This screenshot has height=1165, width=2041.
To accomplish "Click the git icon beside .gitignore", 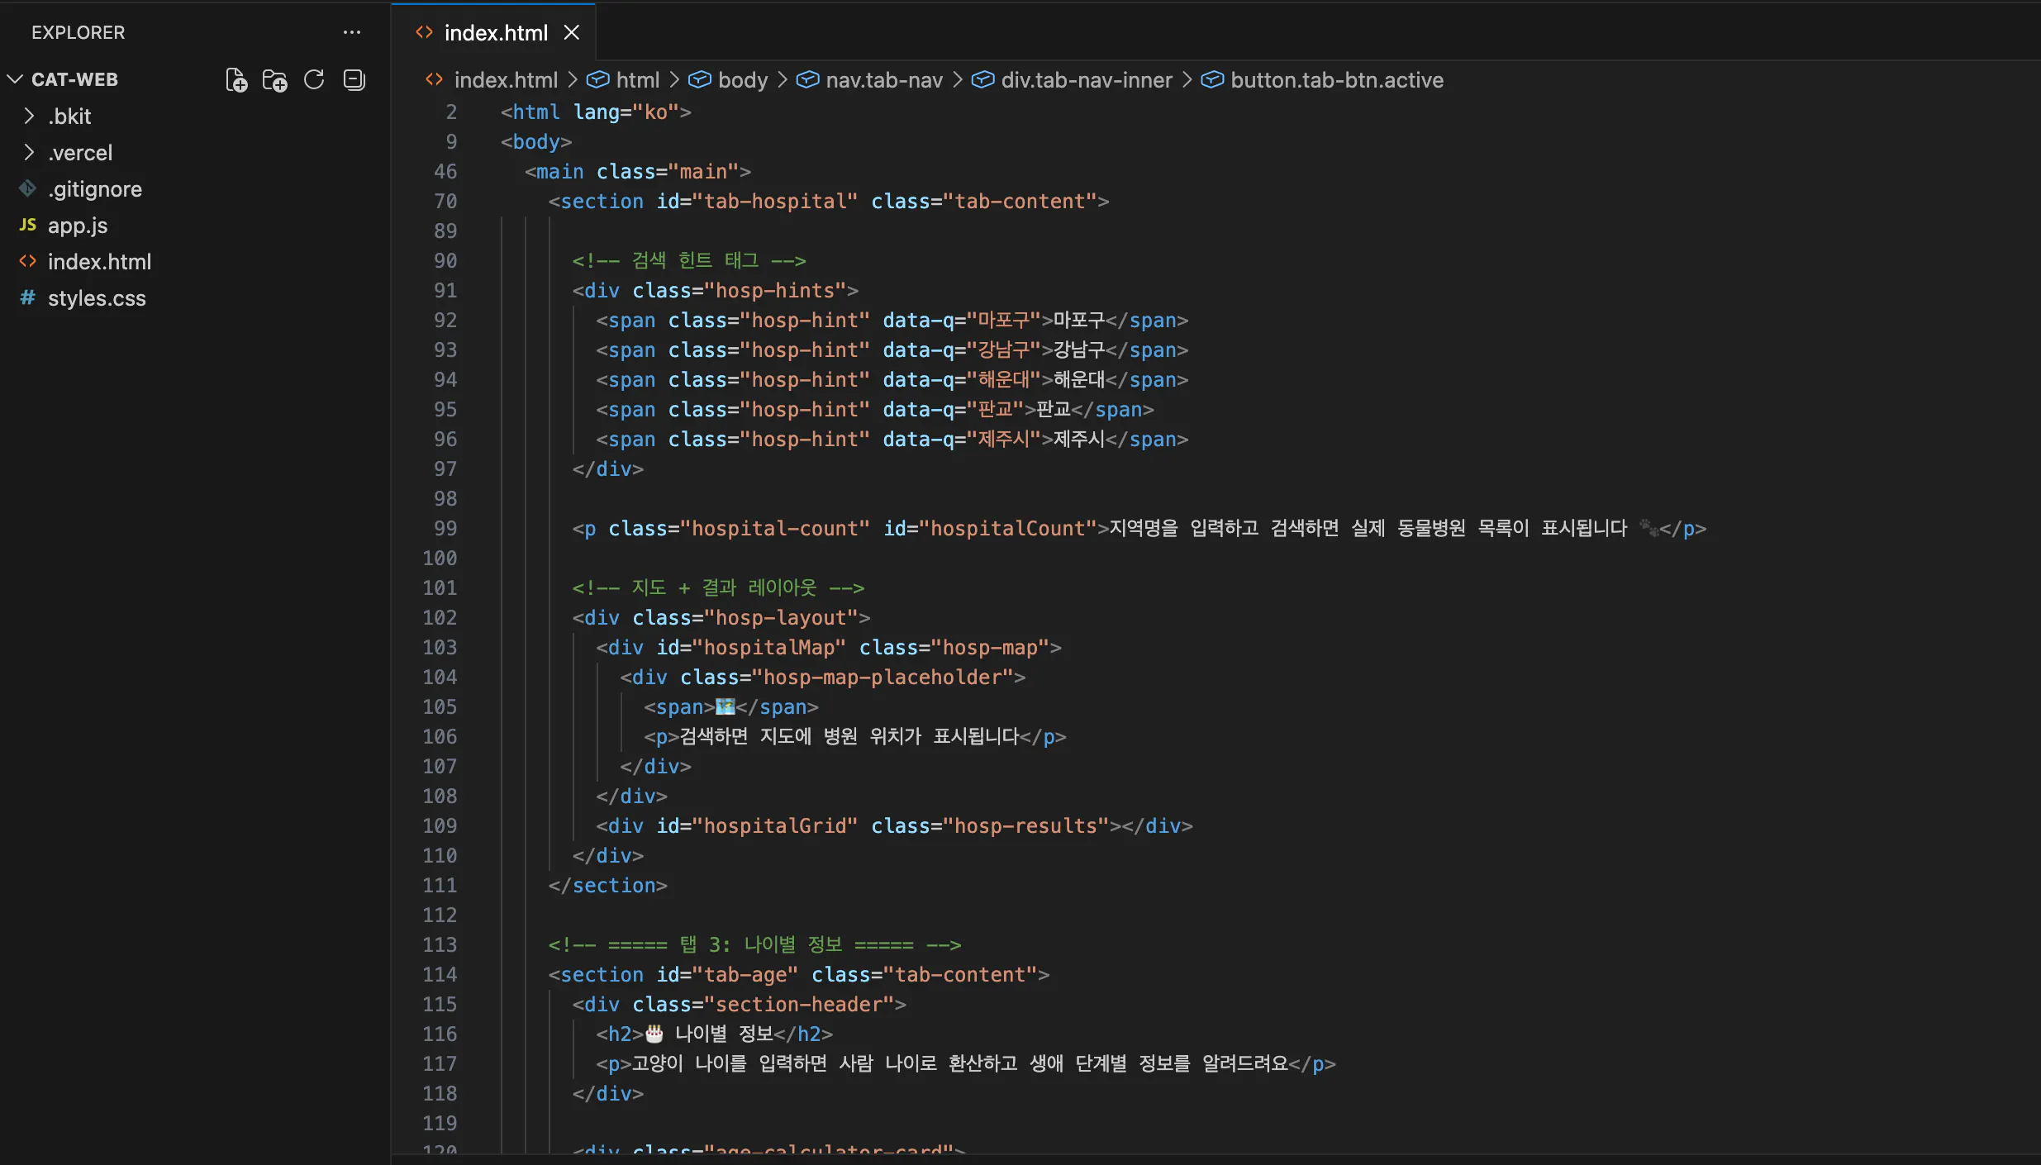I will (27, 189).
